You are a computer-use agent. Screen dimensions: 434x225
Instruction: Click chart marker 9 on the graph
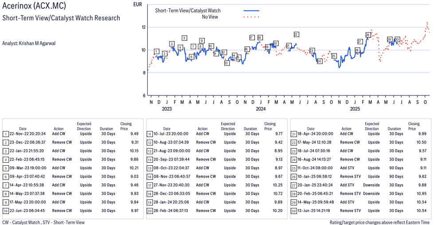pos(202,41)
